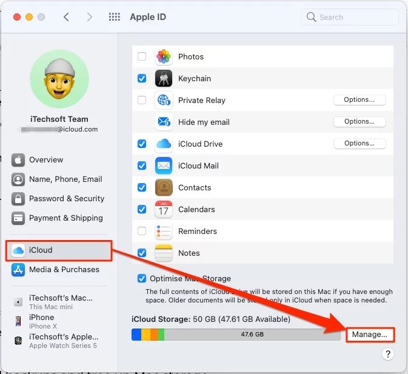This screenshot has width=408, height=374.
Task: Click the Calendars icon showing 17
Action: 164,209
